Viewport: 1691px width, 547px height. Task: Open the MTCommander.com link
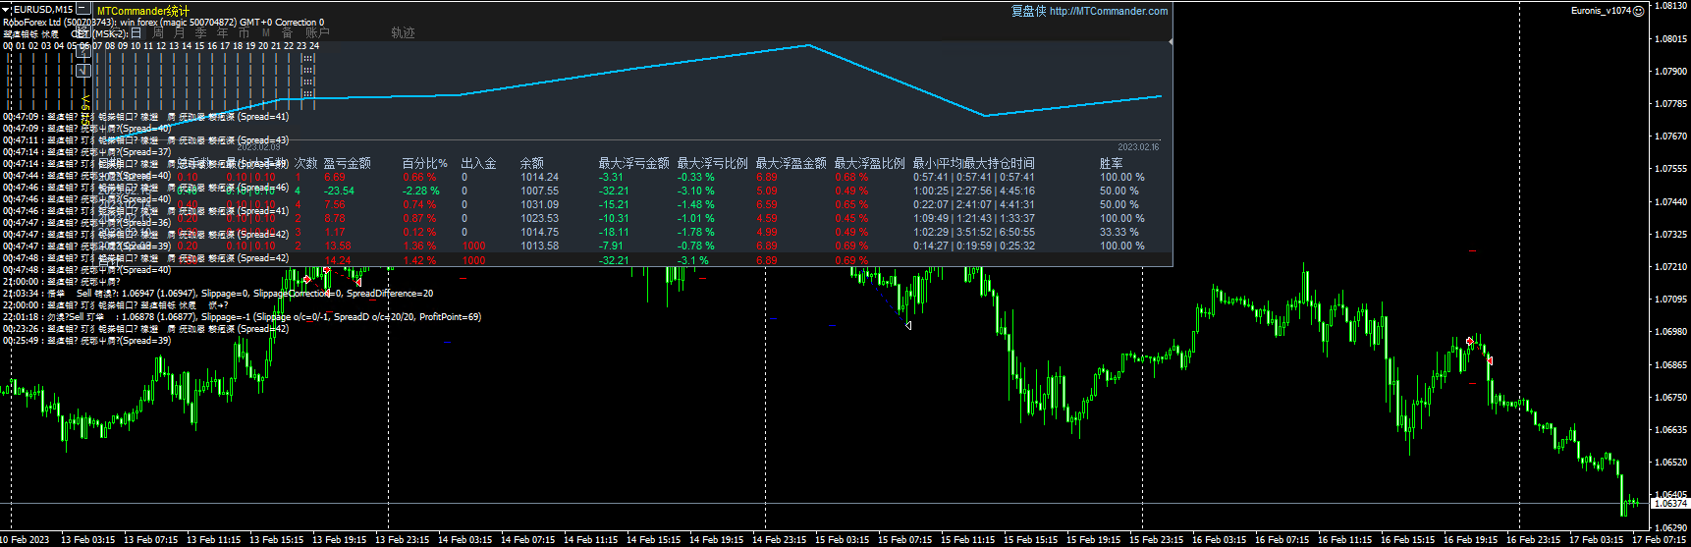(x=1108, y=12)
